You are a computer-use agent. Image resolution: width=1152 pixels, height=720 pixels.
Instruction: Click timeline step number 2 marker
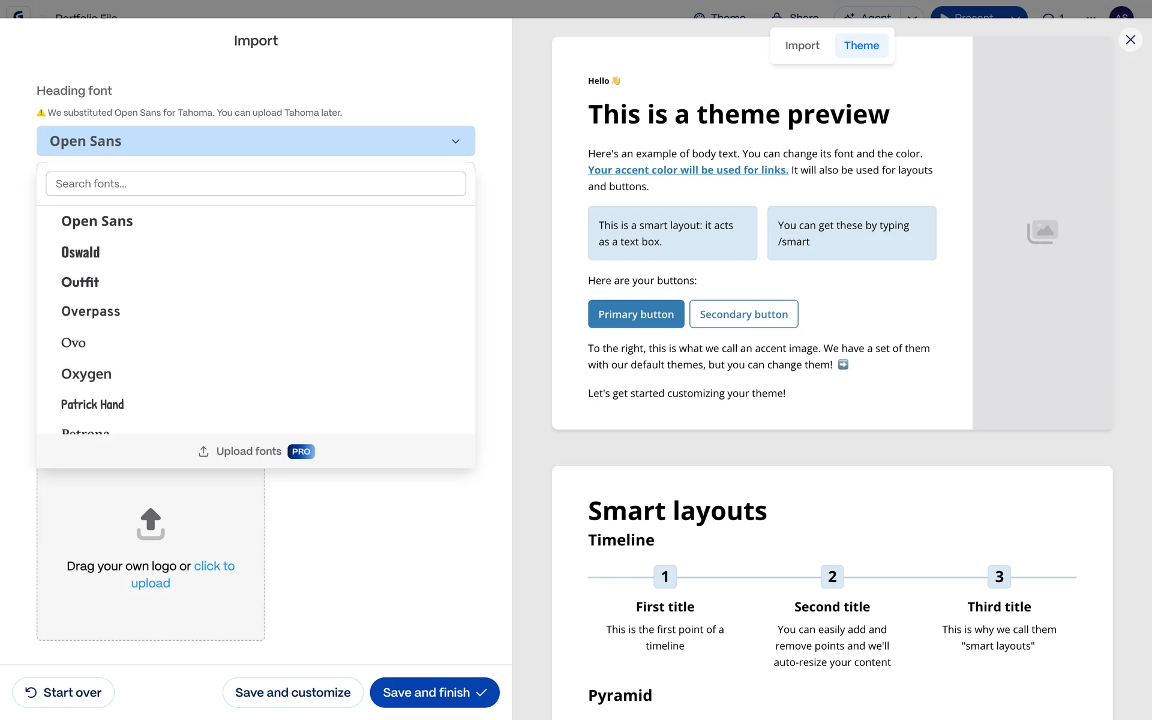[832, 577]
